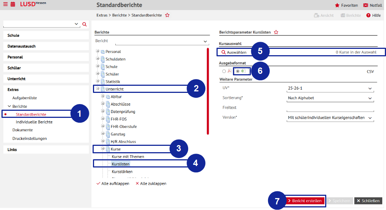Select the CSV output format radio
The height and width of the screenshot is (210, 386).
click(238, 71)
